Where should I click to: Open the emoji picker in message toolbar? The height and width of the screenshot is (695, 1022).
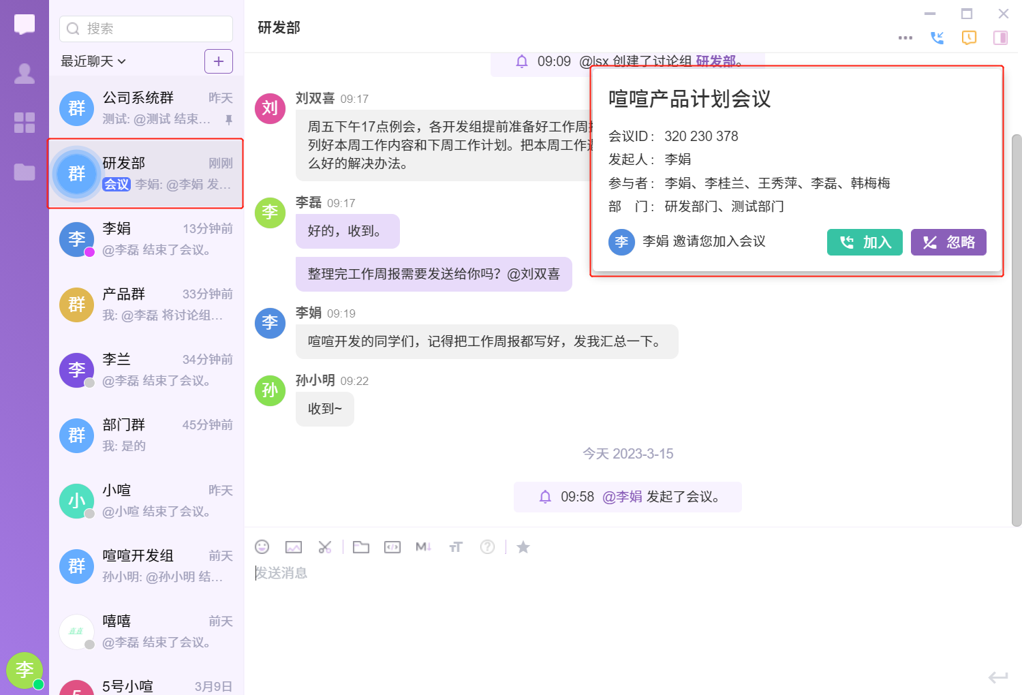click(262, 547)
